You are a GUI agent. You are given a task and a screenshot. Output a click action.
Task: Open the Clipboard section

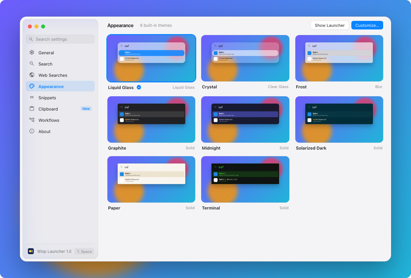pyautogui.click(x=60, y=109)
